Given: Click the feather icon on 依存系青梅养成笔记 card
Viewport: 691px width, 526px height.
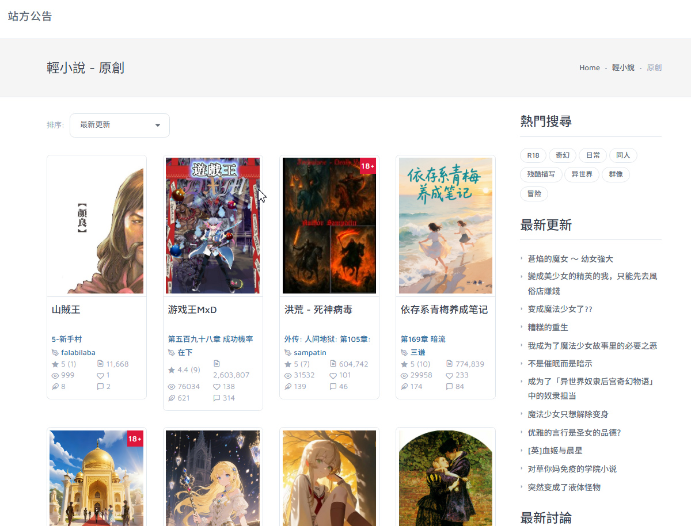Looking at the screenshot, I should (404, 387).
